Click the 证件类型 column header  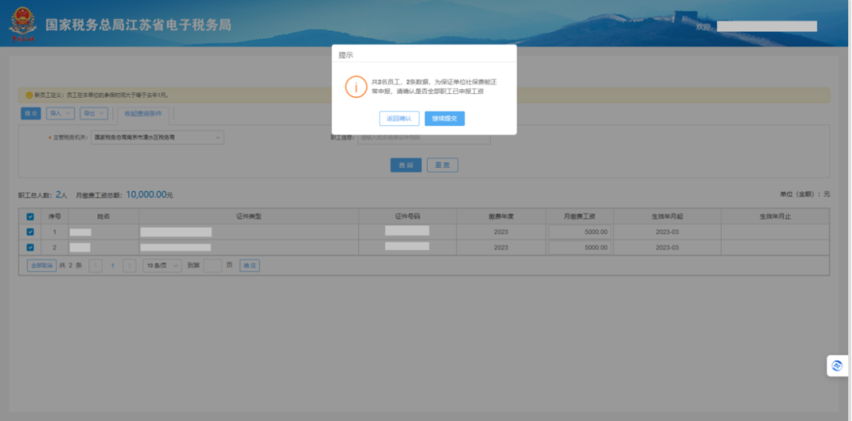click(x=248, y=216)
